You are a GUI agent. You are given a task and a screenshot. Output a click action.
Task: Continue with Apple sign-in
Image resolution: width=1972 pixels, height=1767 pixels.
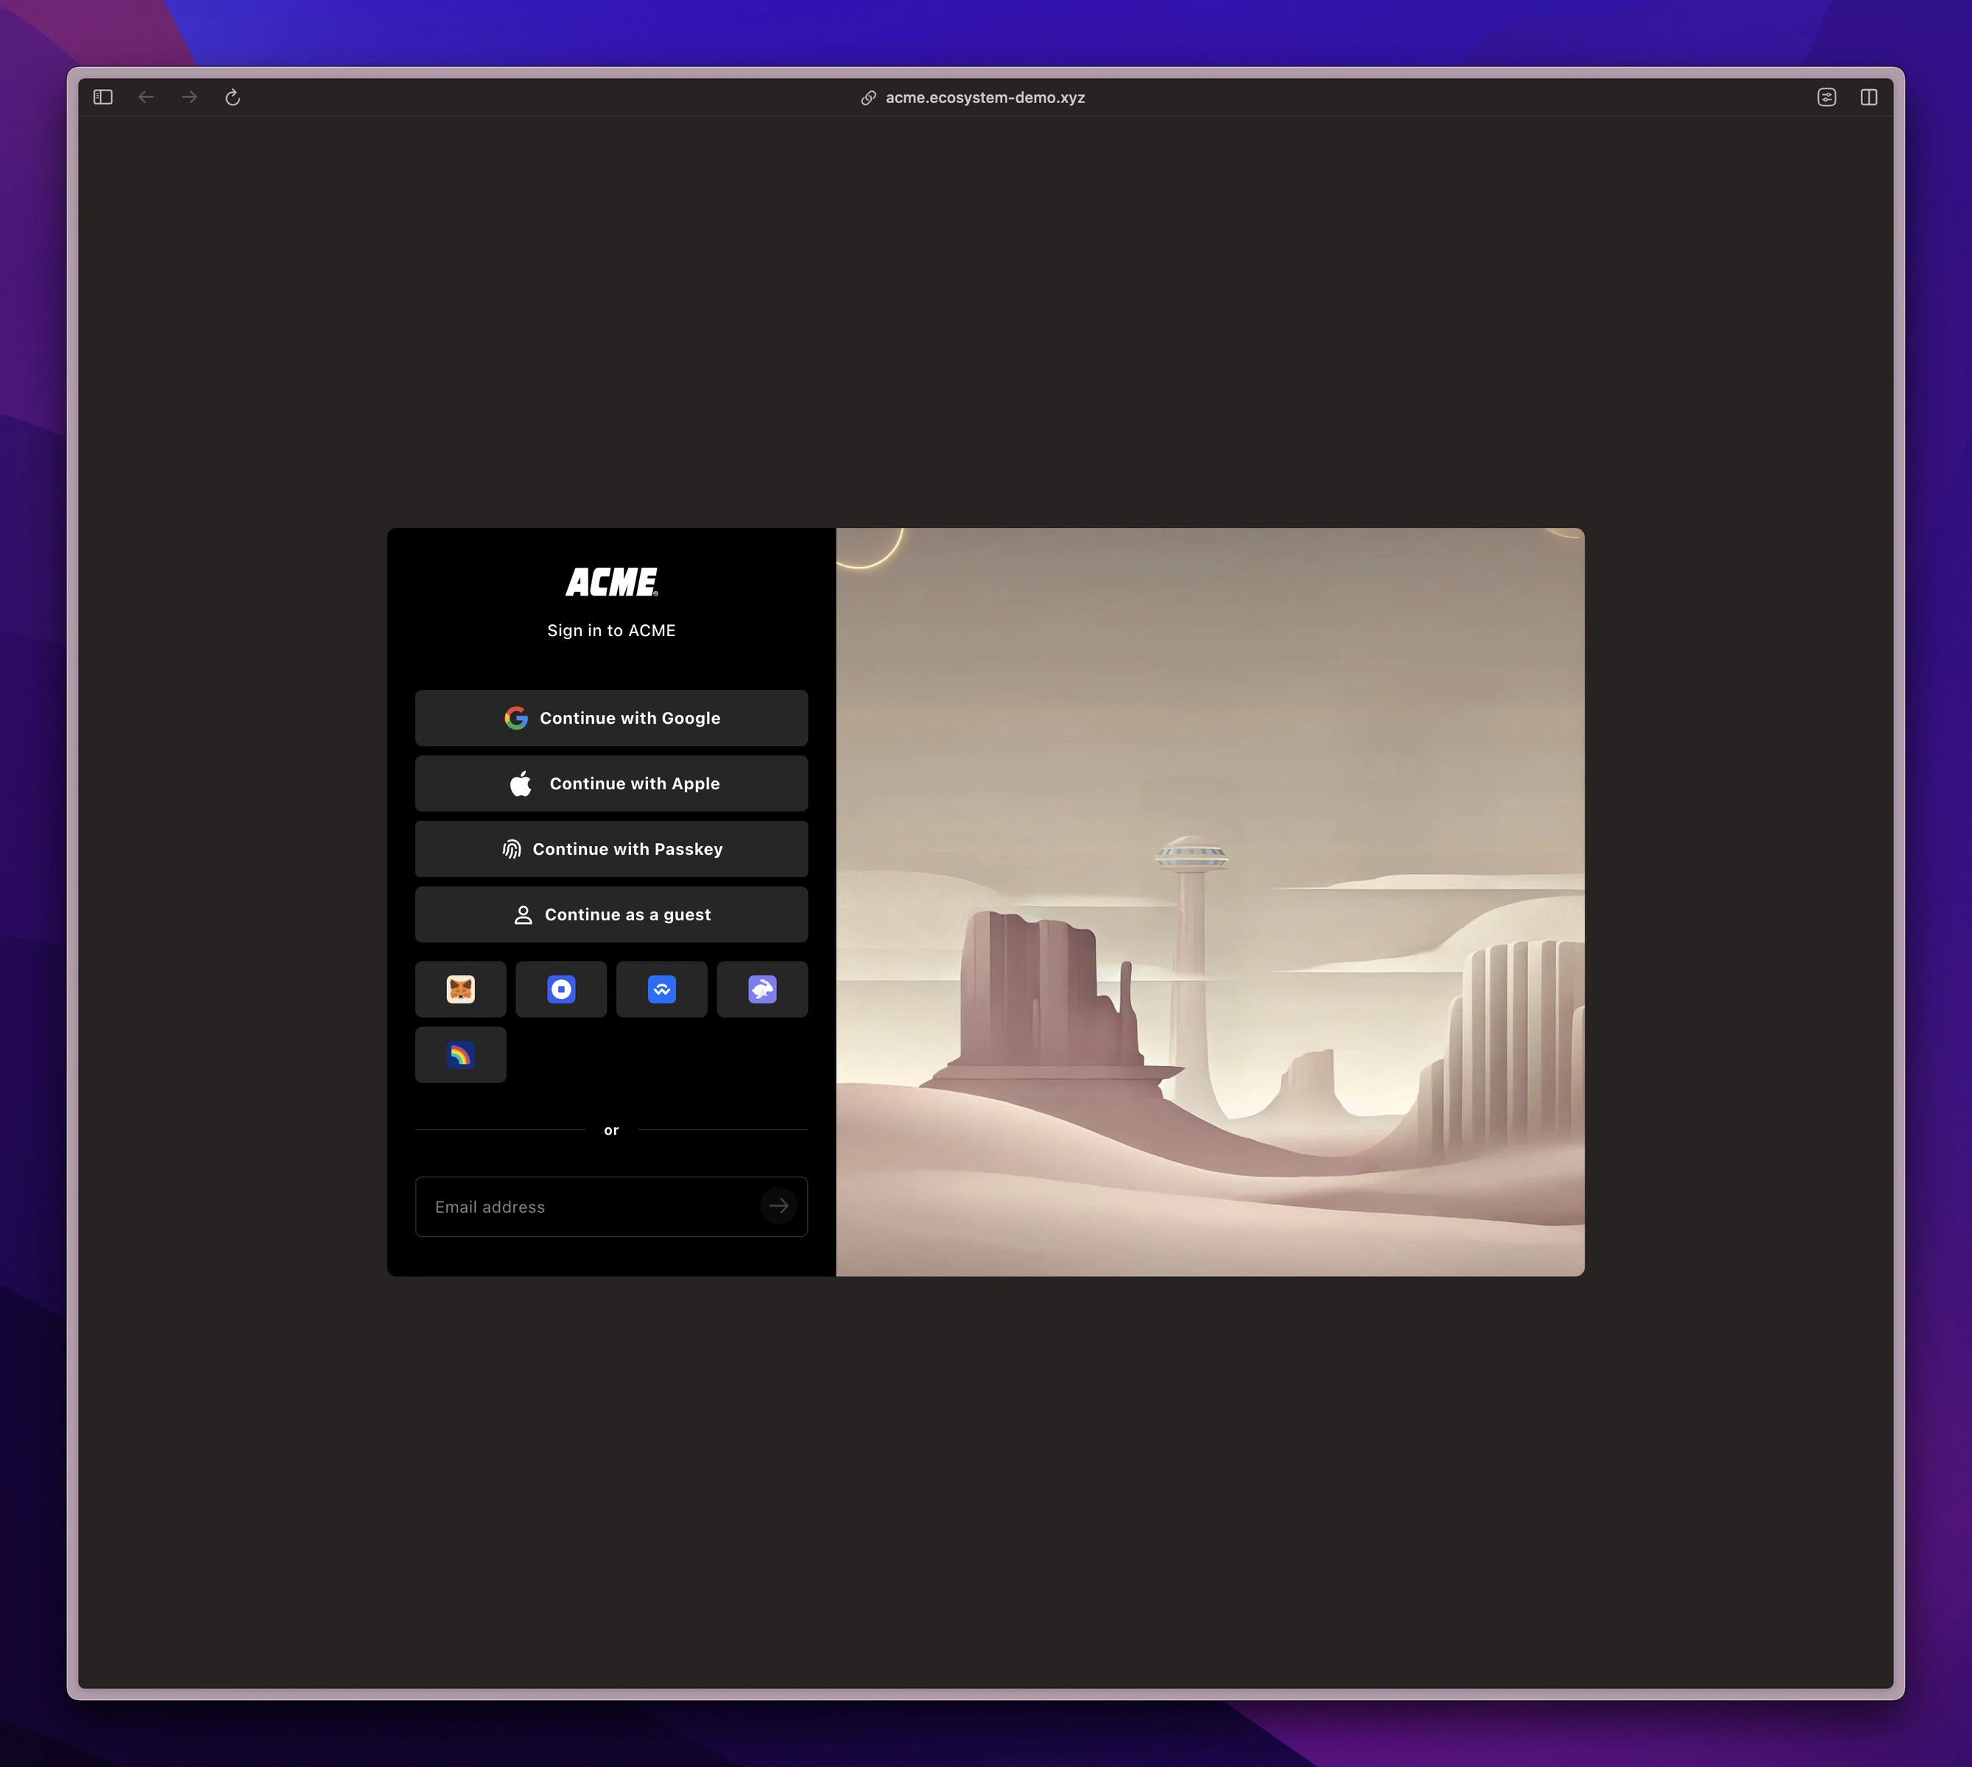tap(612, 783)
